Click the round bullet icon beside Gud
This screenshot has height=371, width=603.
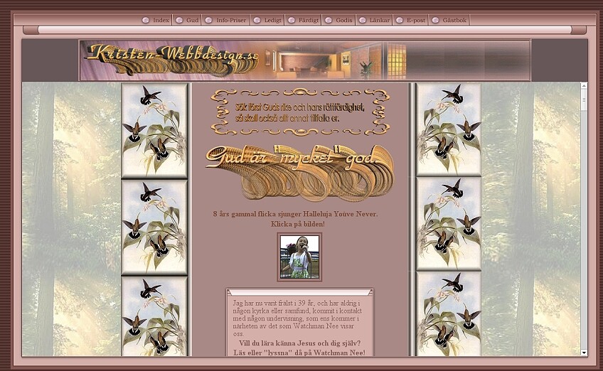click(x=179, y=21)
